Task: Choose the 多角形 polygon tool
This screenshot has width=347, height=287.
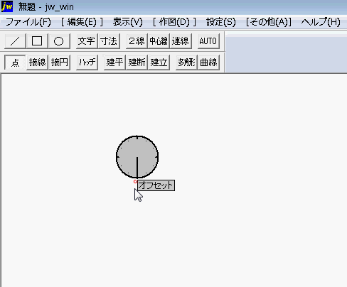Action: tap(186, 63)
